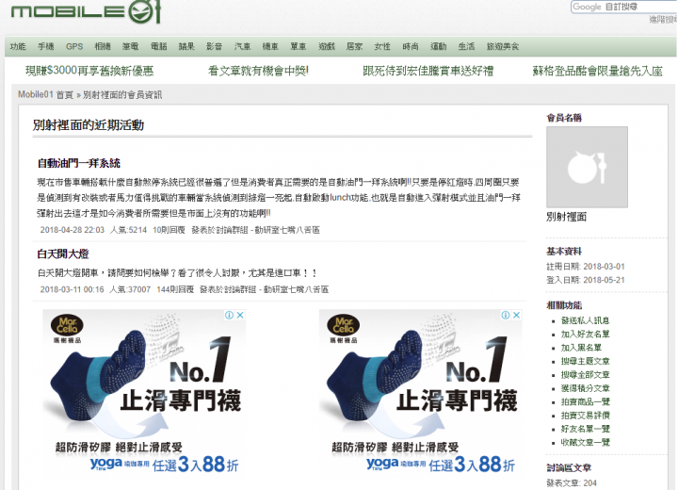Viewport: 678px width, 490px height.
Task: Open the 手機 category
Action: [x=46, y=46]
